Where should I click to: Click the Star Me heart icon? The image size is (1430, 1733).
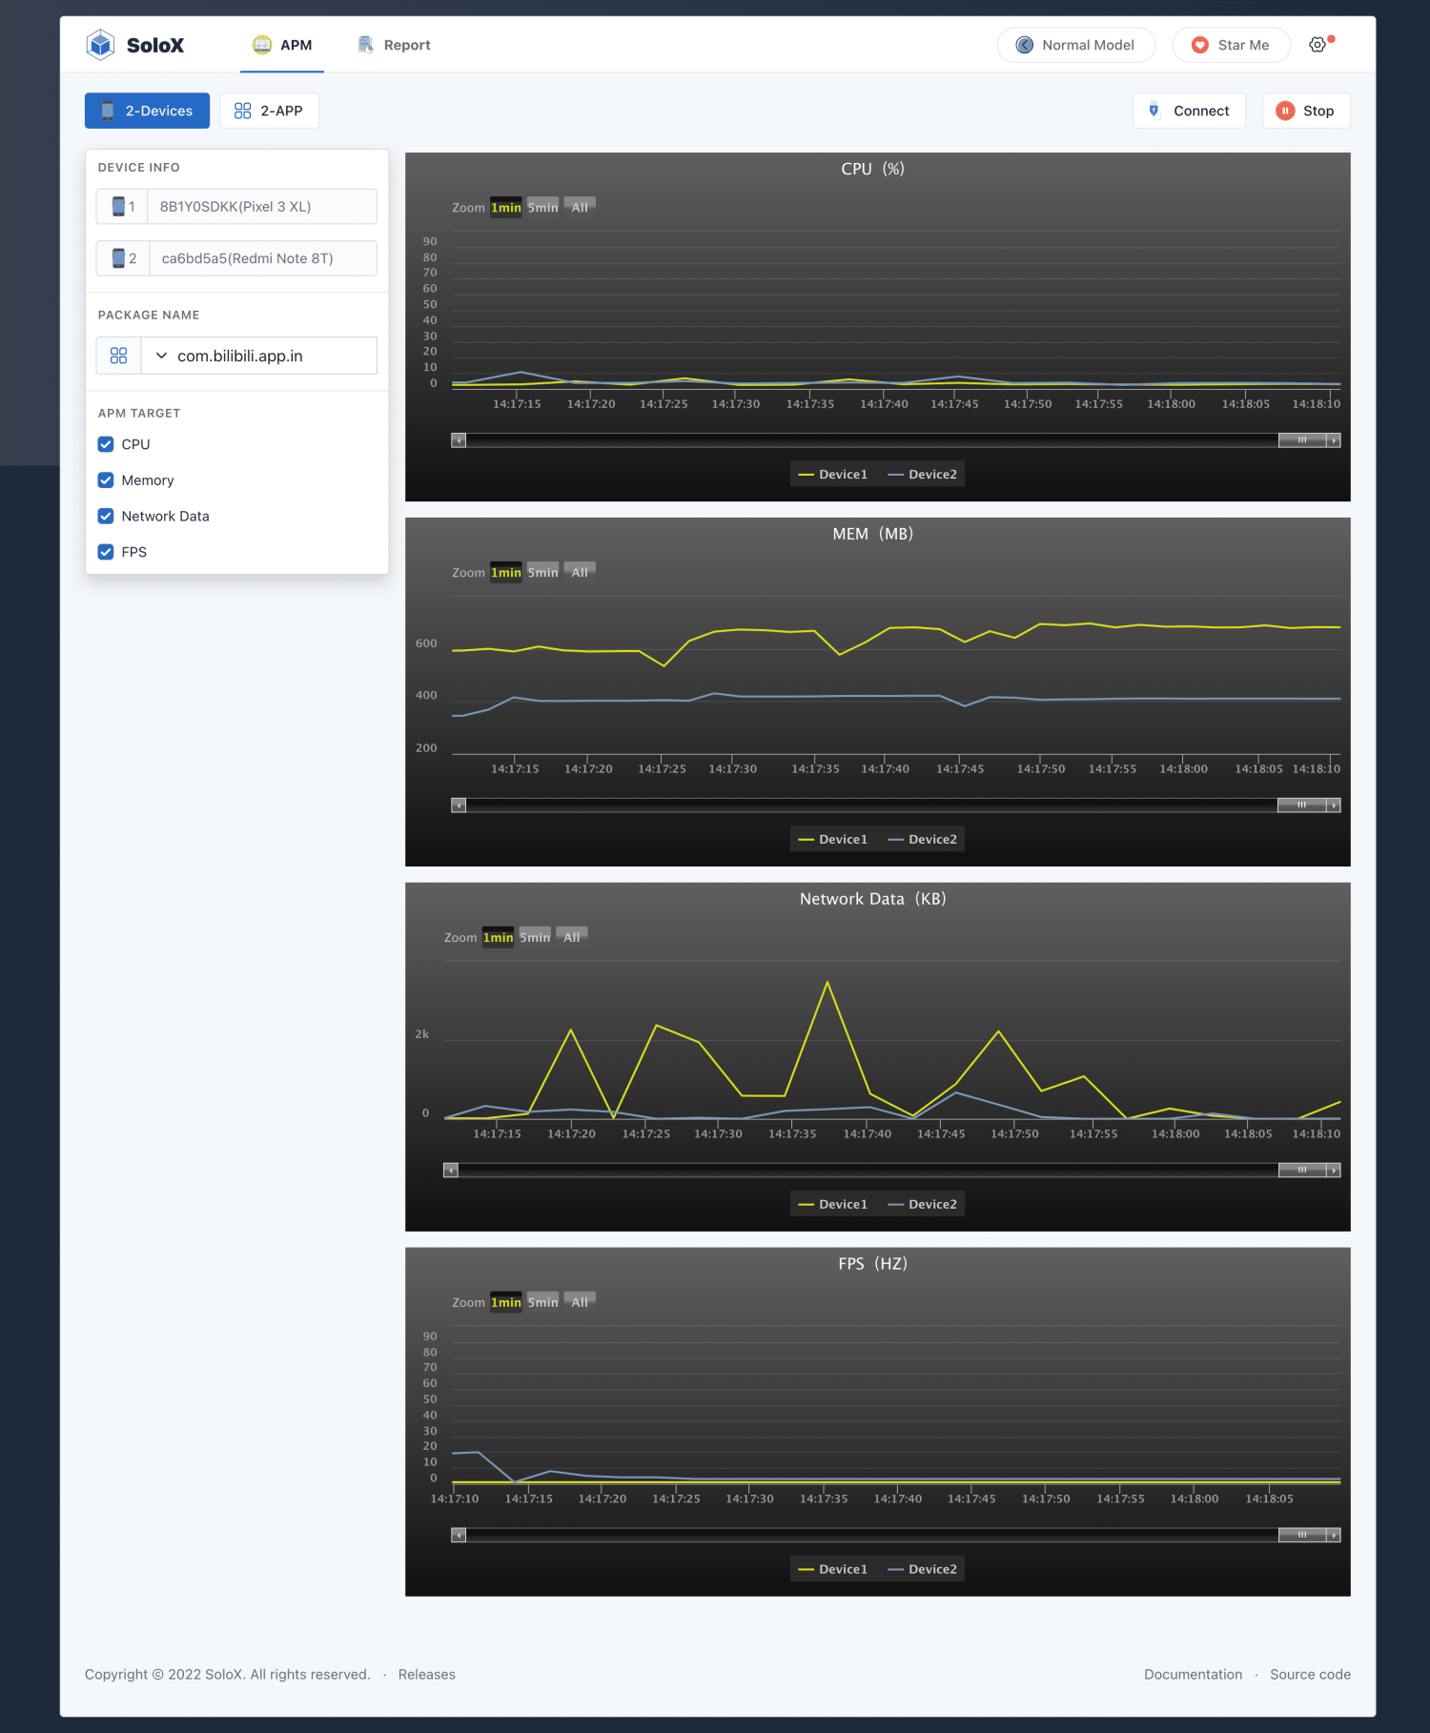pos(1200,45)
